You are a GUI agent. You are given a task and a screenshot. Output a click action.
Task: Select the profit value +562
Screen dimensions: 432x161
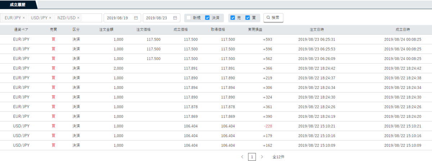(267, 59)
